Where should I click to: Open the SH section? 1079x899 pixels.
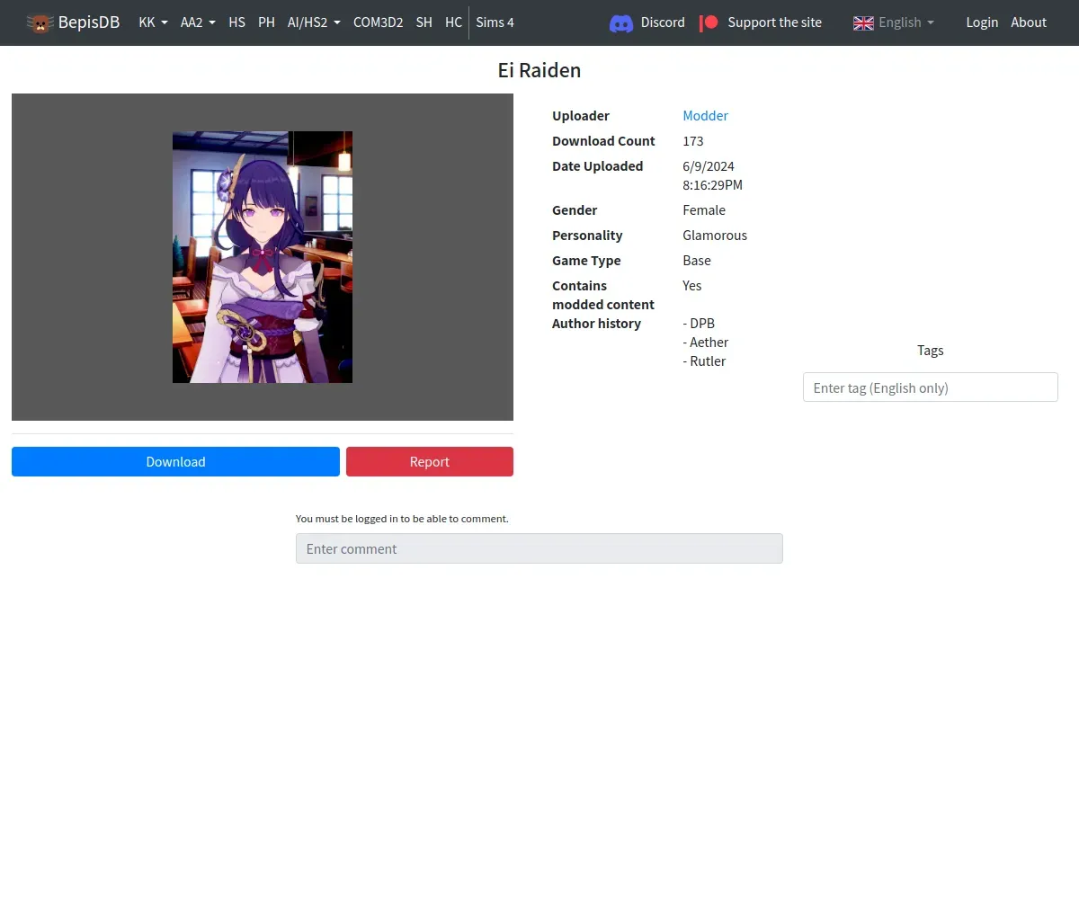tap(424, 22)
